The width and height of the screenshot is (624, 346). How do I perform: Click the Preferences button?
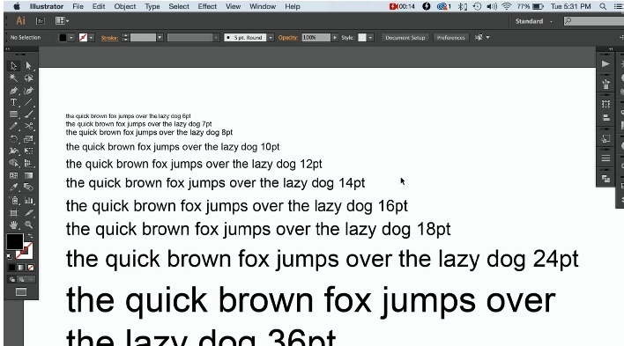coord(450,37)
